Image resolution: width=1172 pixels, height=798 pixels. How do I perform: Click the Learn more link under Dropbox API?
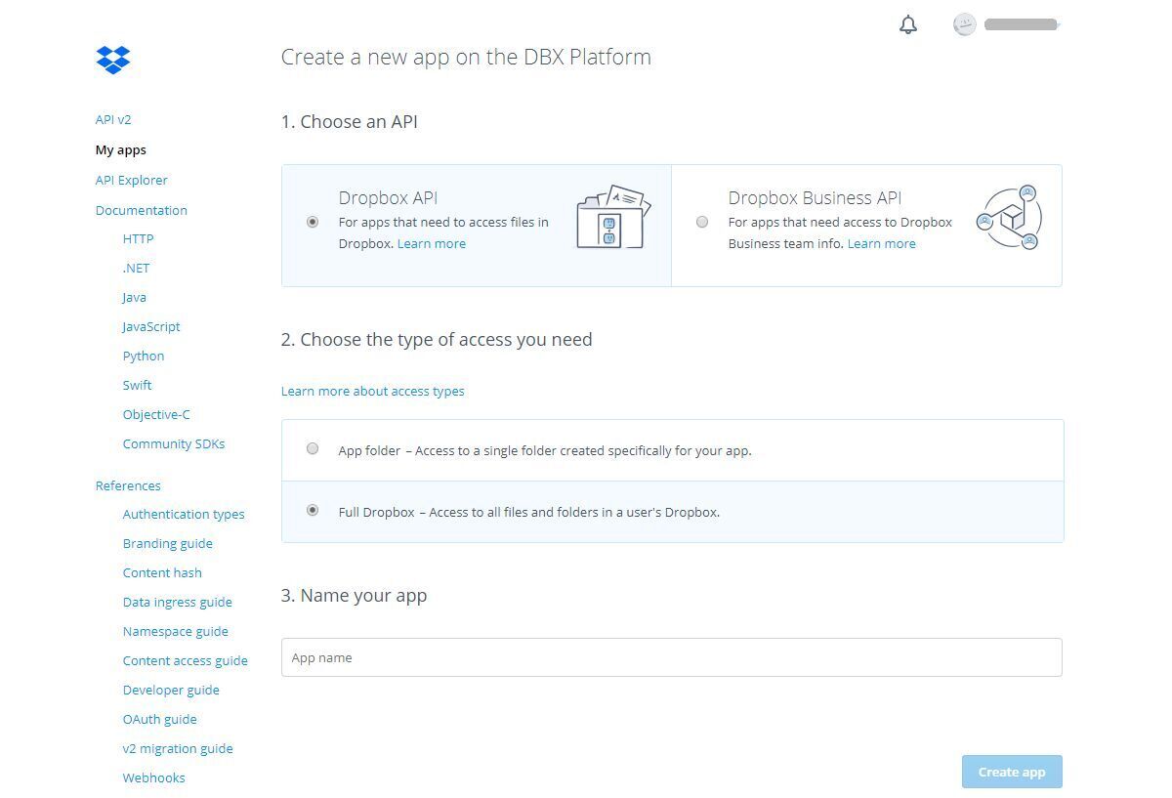[x=432, y=243]
